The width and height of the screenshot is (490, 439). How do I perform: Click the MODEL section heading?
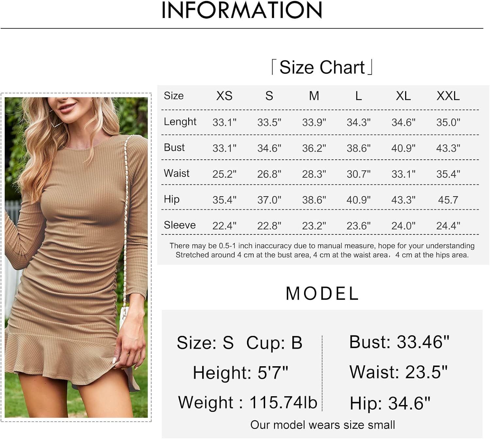322,293
